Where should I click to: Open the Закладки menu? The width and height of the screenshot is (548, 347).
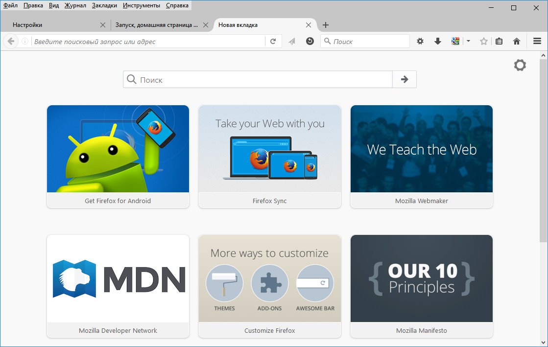pyautogui.click(x=104, y=5)
